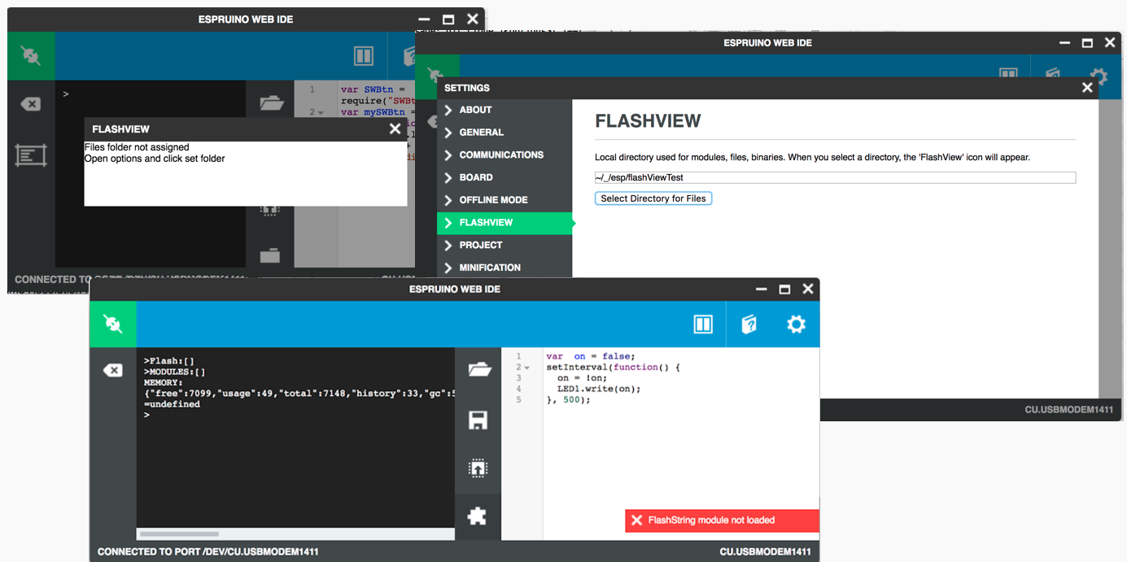Image resolution: width=1127 pixels, height=562 pixels.
Task: Expand the GENERAL chevron in Settings
Action: tap(448, 133)
